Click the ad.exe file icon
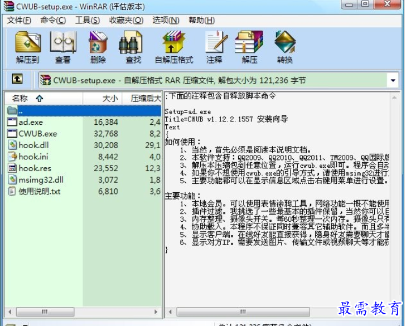The width and height of the screenshot is (406, 326). pyautogui.click(x=12, y=122)
